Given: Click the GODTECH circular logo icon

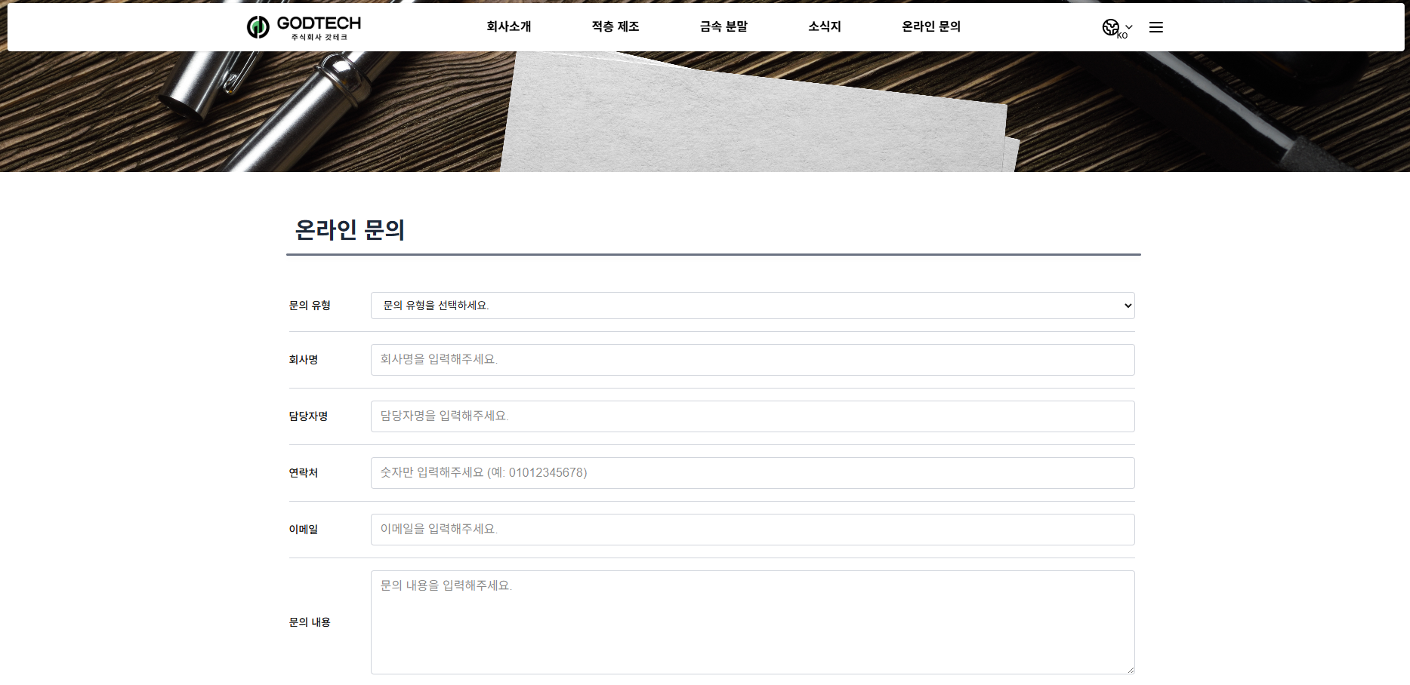Looking at the screenshot, I should pos(258,27).
